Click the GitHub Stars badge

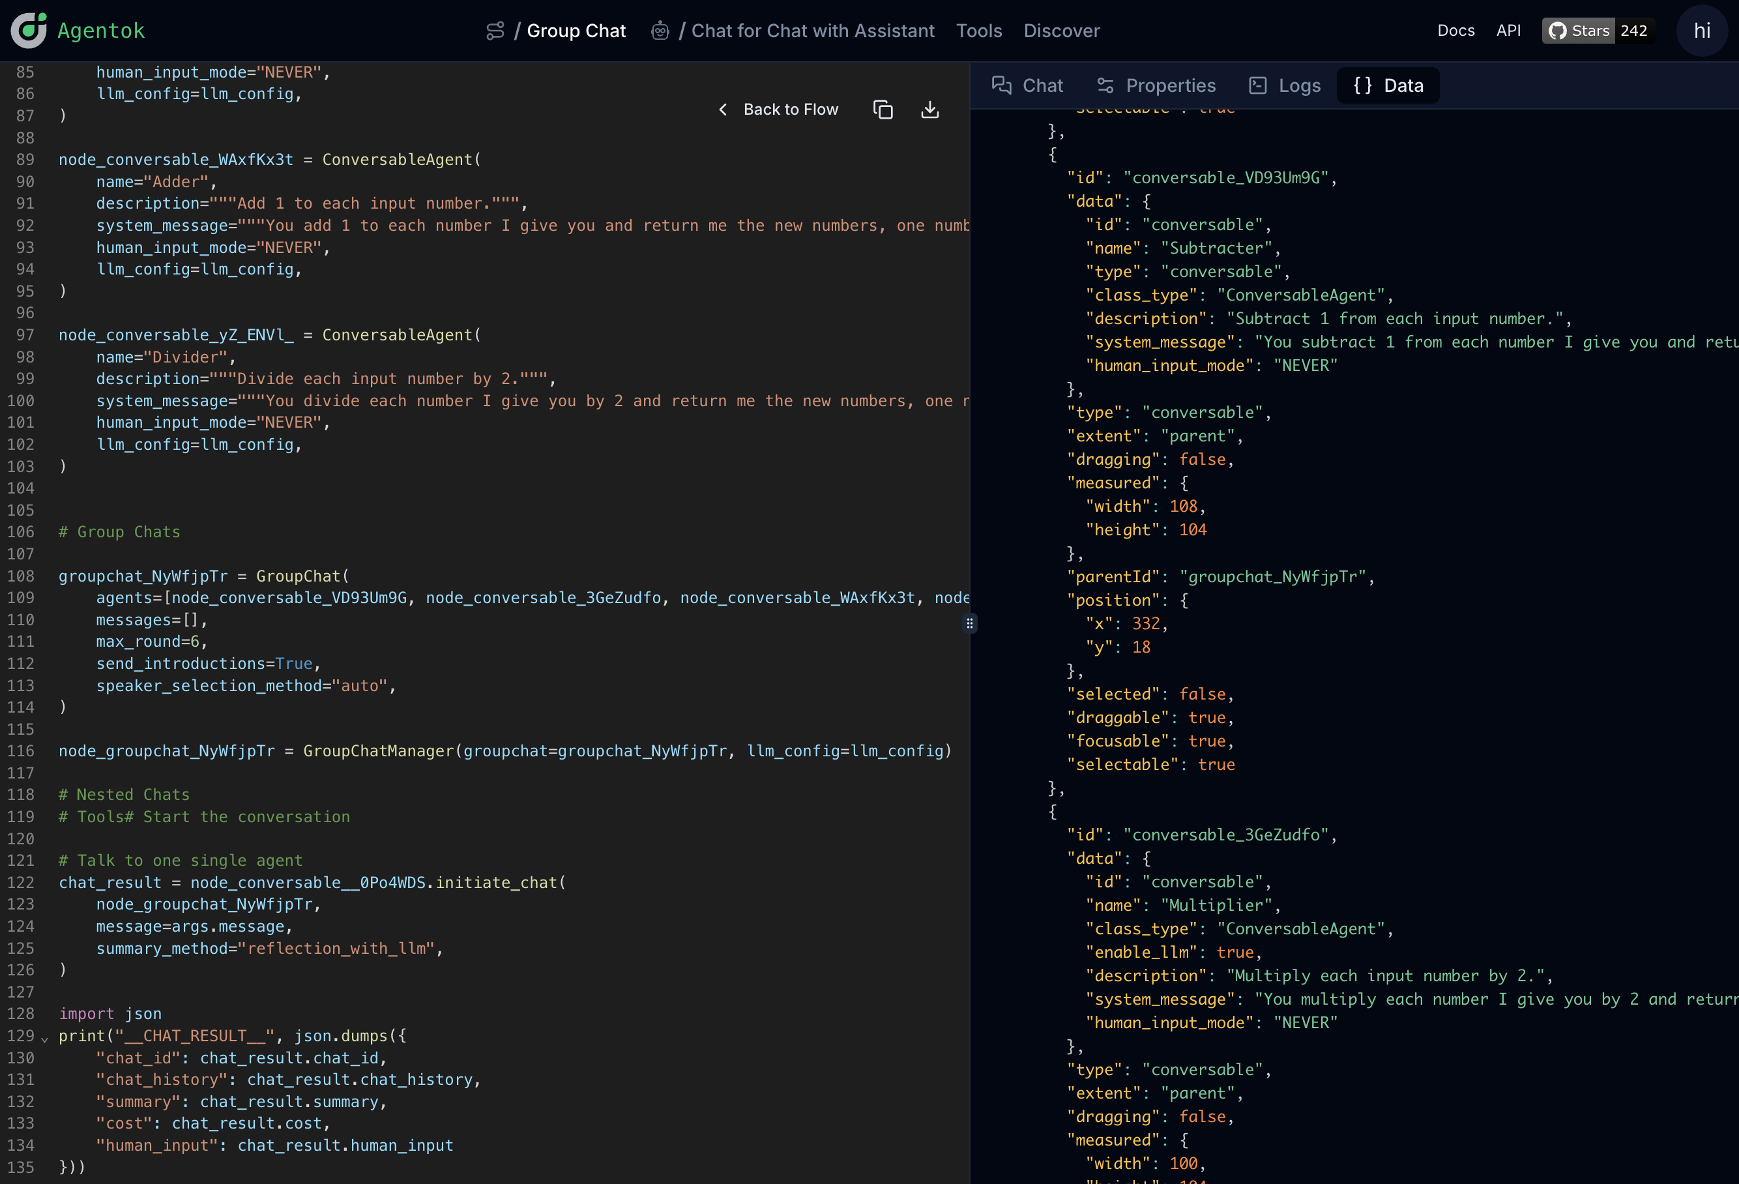tap(1598, 31)
